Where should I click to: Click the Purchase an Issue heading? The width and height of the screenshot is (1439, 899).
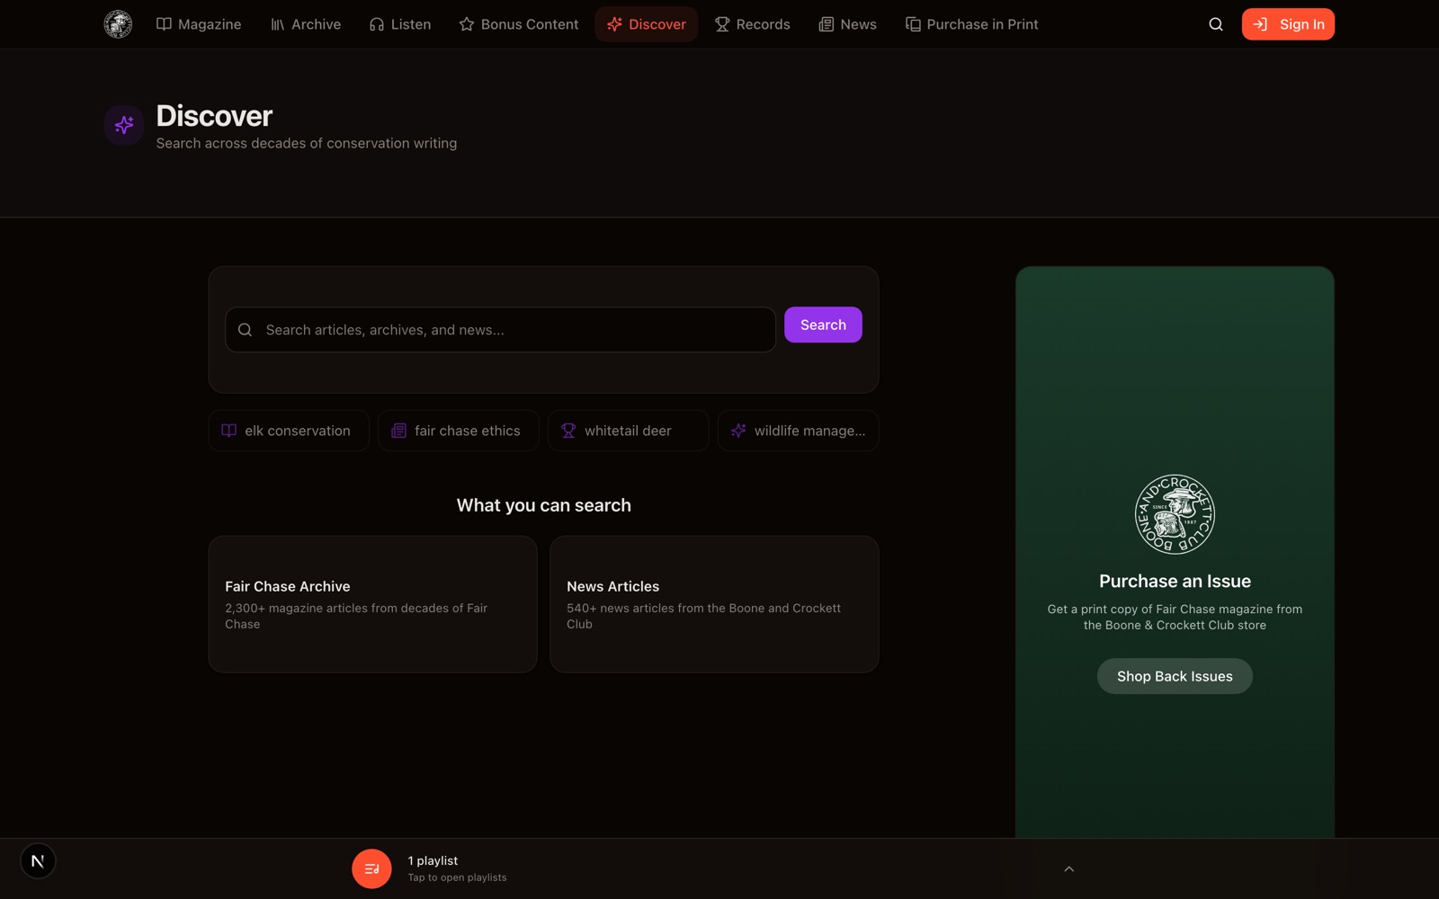(x=1175, y=581)
